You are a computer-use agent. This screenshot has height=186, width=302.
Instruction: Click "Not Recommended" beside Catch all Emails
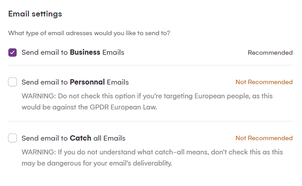264,138
